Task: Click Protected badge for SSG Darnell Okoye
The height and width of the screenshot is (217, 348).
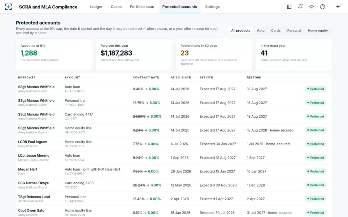Action: (316, 185)
